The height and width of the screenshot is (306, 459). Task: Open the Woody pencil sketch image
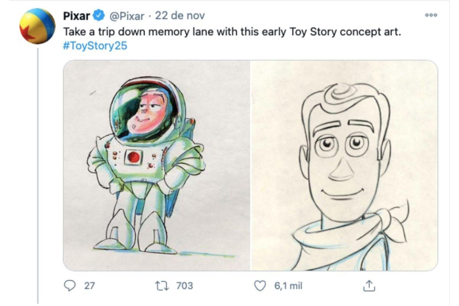coord(344,165)
